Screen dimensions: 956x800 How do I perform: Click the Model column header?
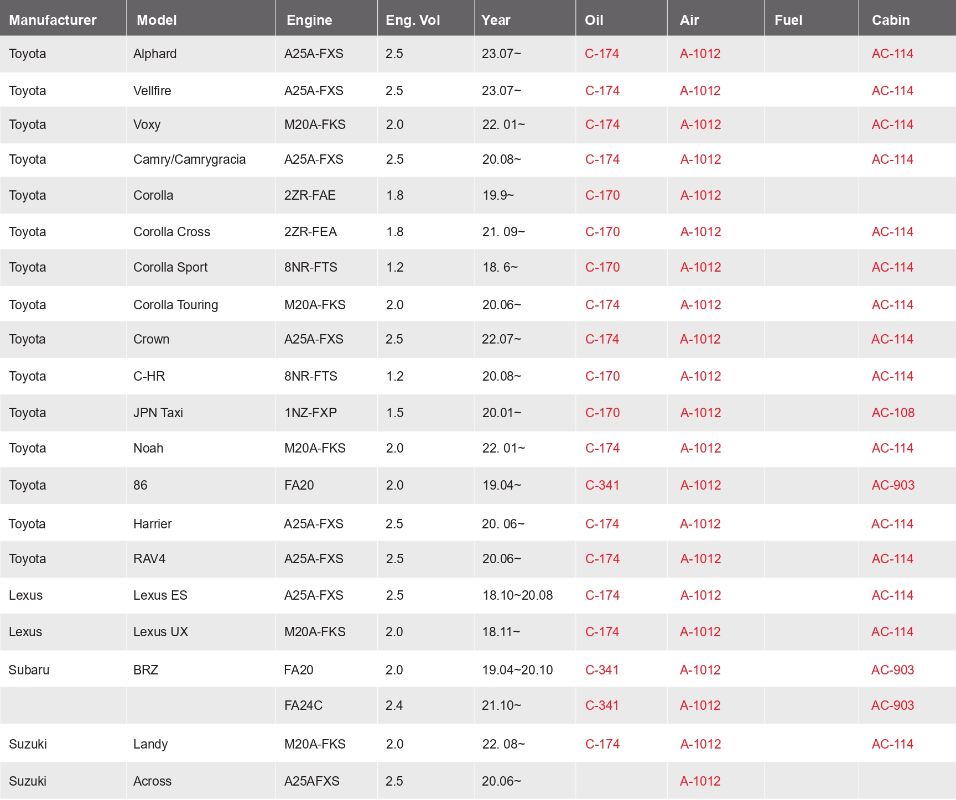[x=157, y=20]
